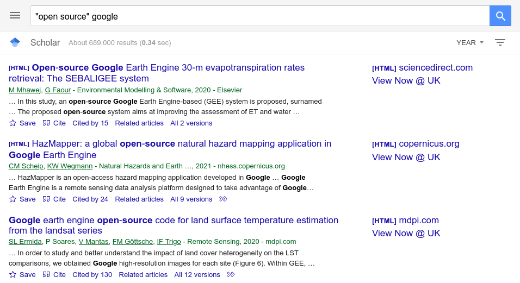Open Cite for landsat series result
The image size is (520, 283).
[x=54, y=275]
